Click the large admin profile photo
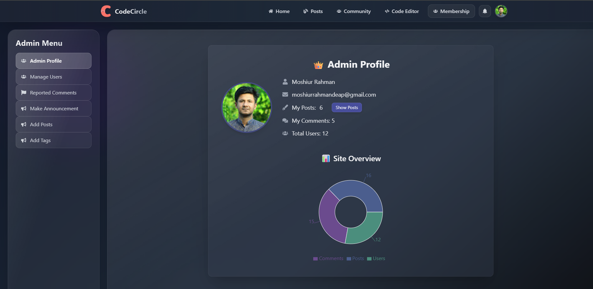This screenshot has width=593, height=289. 246,108
